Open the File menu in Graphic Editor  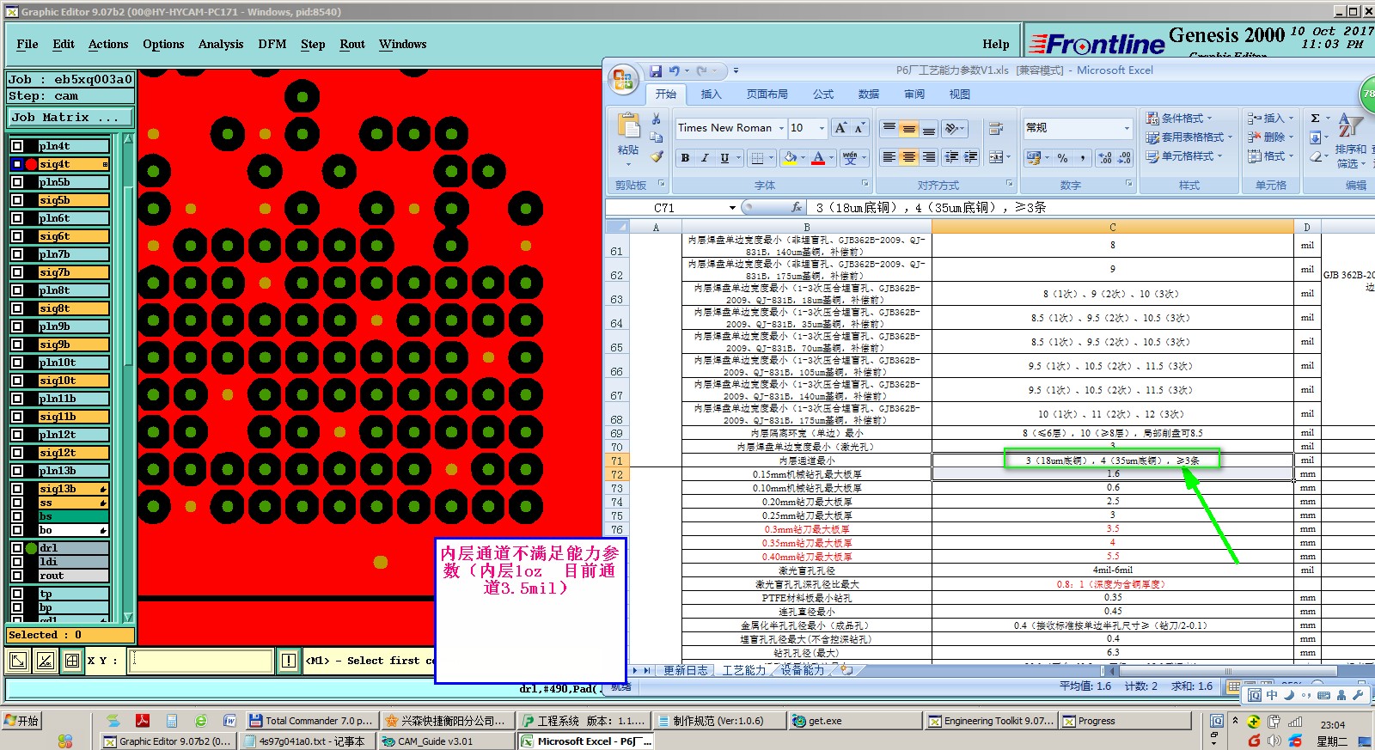(27, 44)
